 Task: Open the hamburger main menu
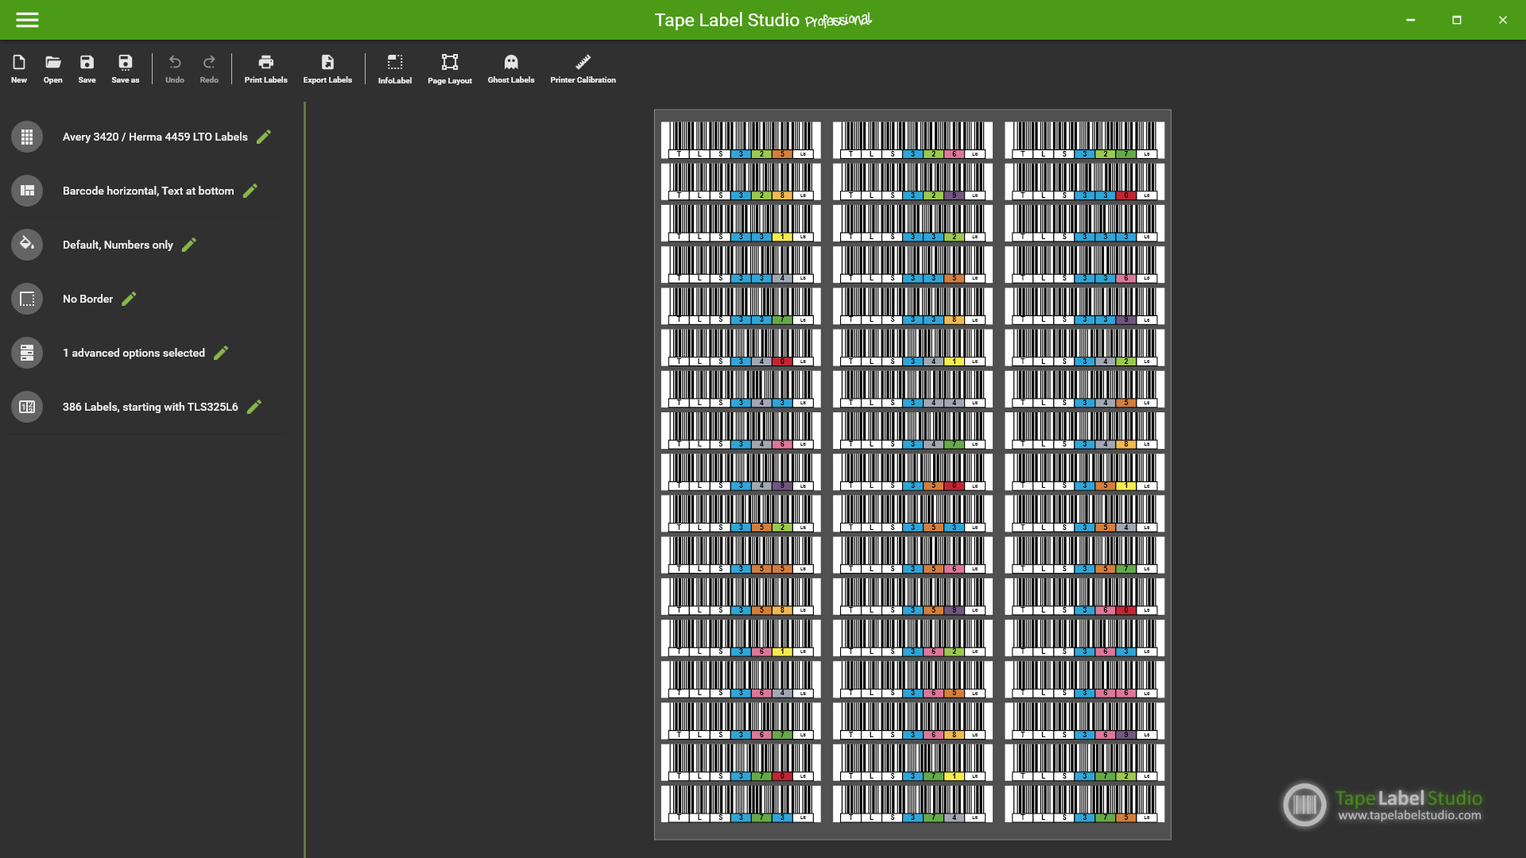point(27,20)
